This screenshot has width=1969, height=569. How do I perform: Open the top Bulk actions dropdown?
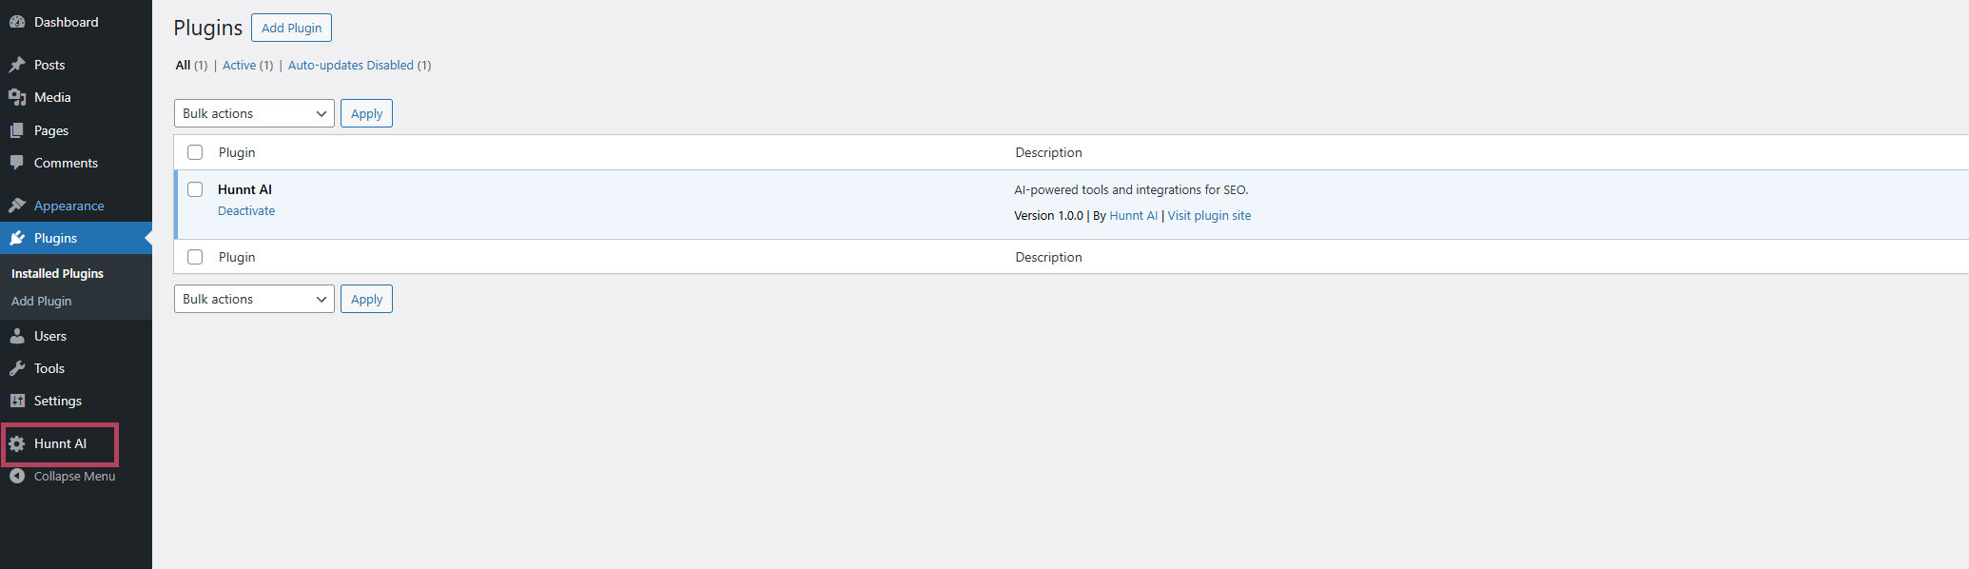point(254,113)
